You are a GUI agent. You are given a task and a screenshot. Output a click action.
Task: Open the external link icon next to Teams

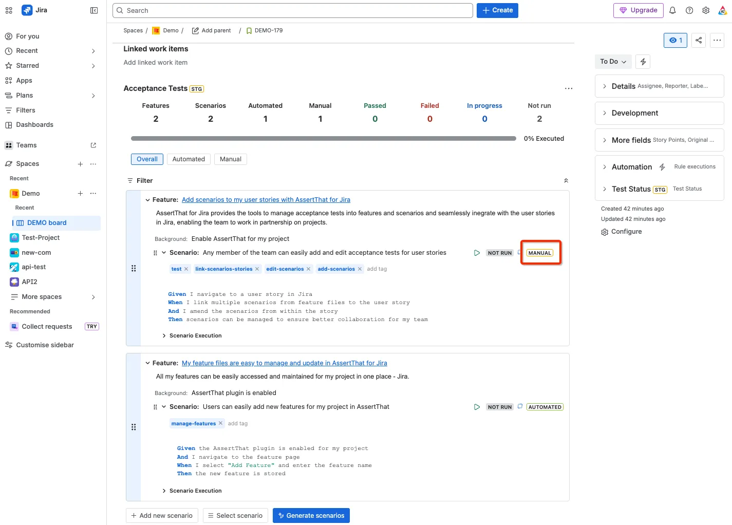(x=93, y=145)
